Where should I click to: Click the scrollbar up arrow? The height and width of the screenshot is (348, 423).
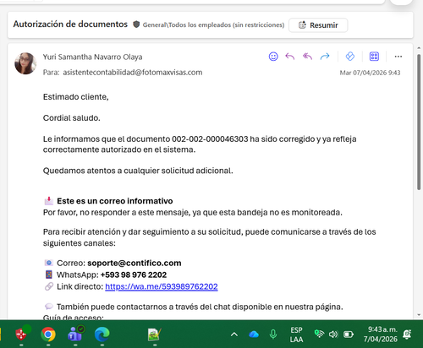point(419,48)
